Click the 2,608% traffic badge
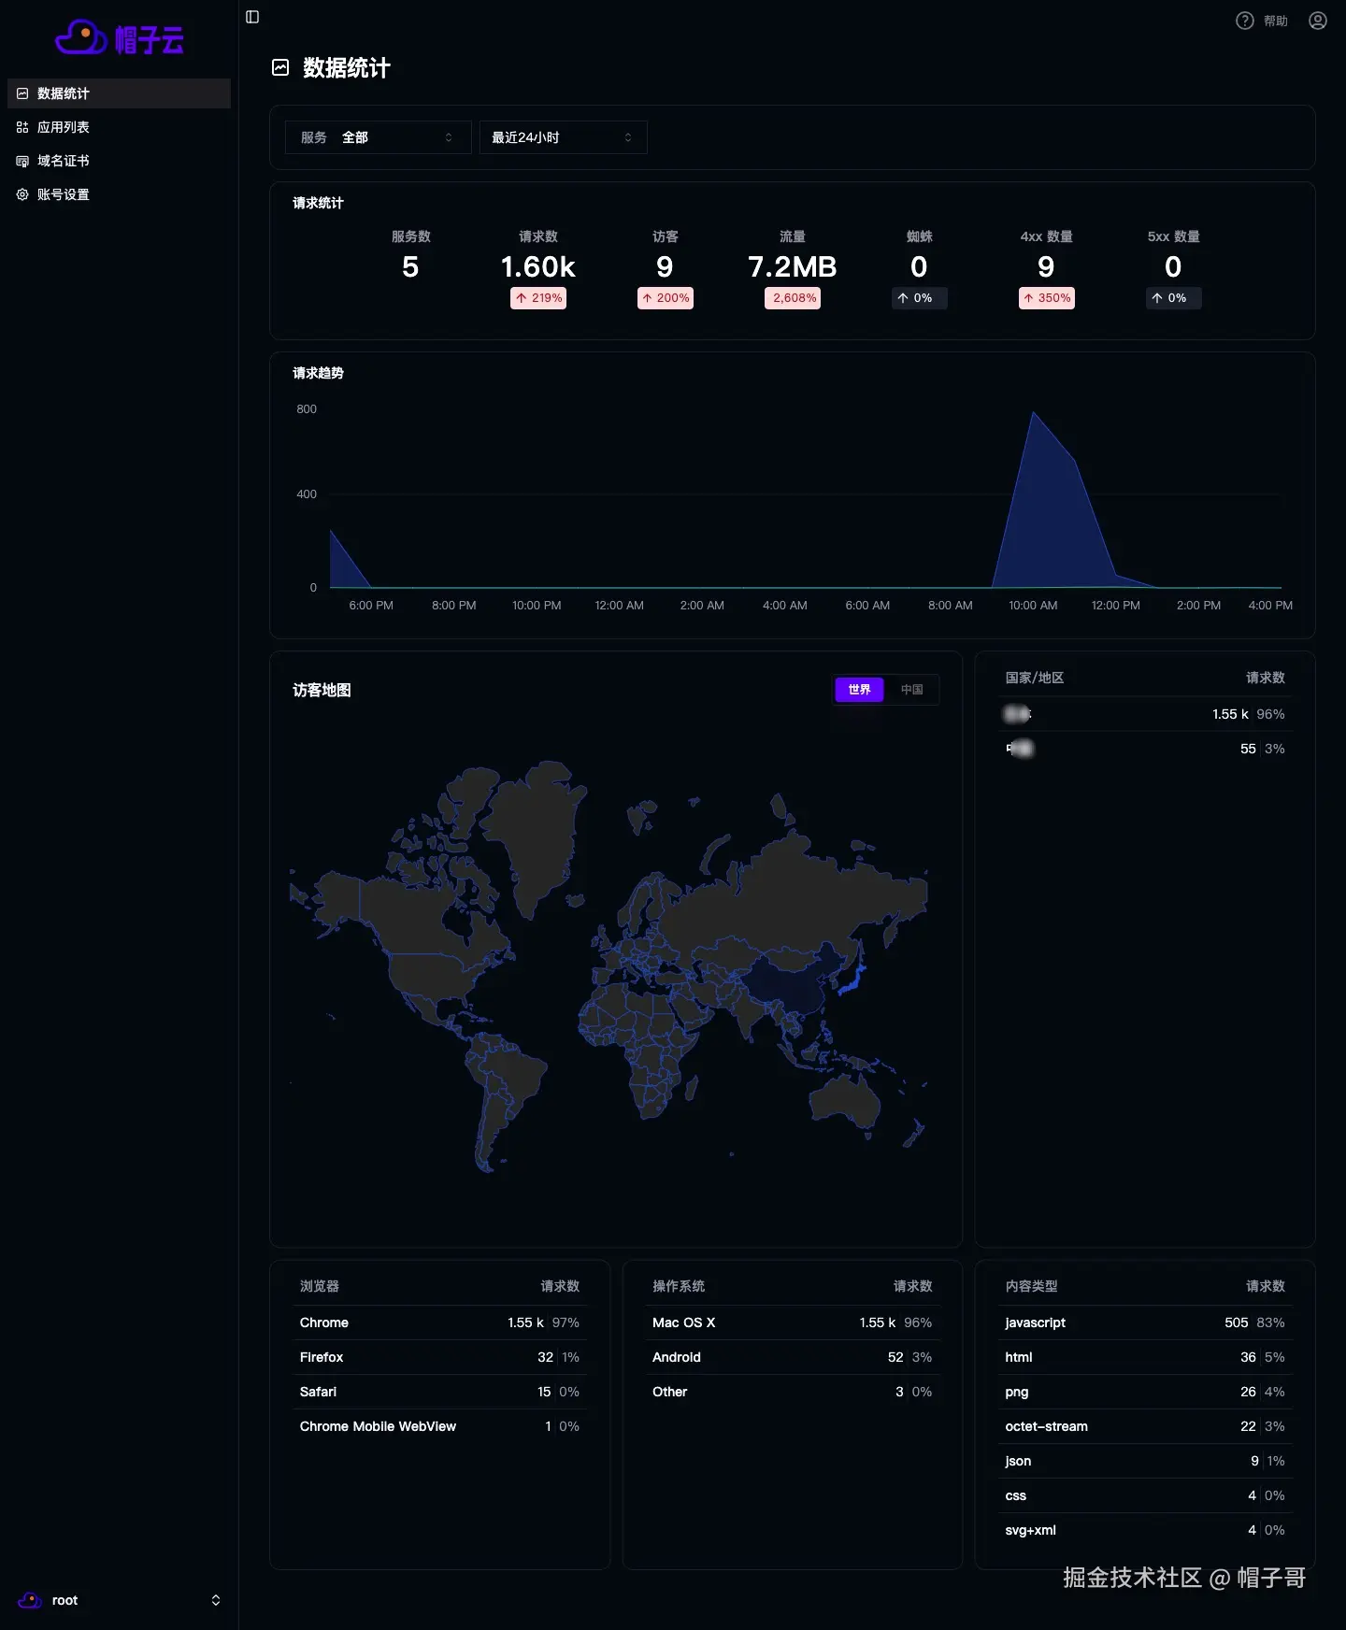The image size is (1346, 1630). tap(793, 298)
